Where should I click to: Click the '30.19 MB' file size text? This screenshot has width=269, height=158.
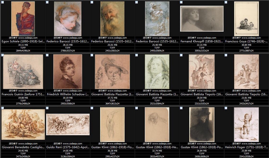tap(68, 98)
